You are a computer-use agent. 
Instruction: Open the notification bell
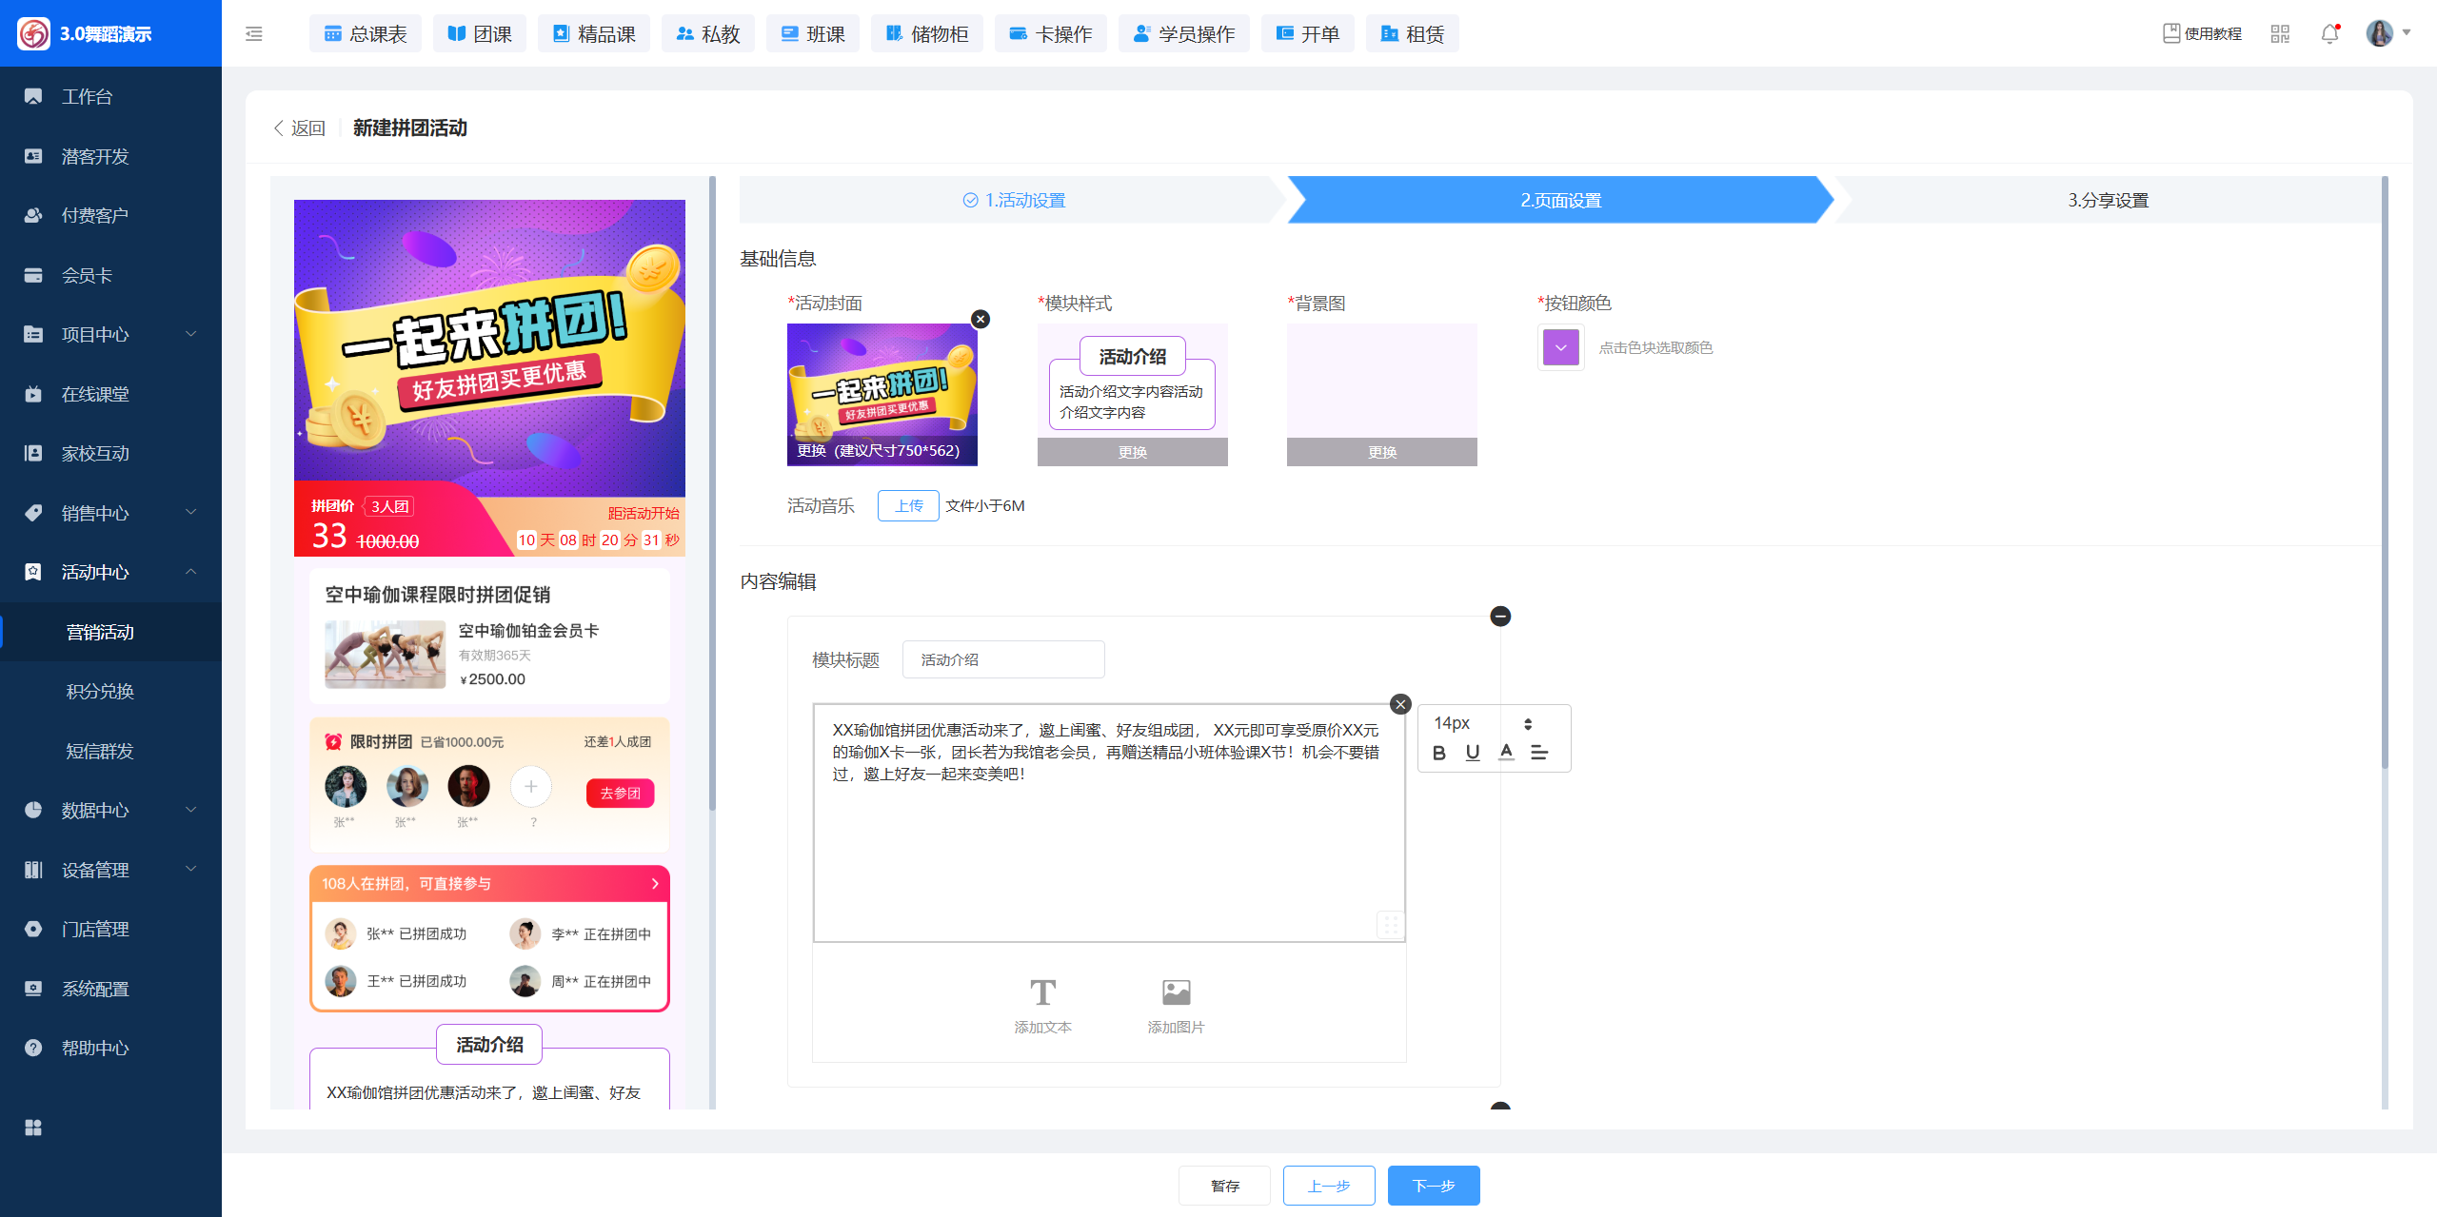[x=2329, y=34]
